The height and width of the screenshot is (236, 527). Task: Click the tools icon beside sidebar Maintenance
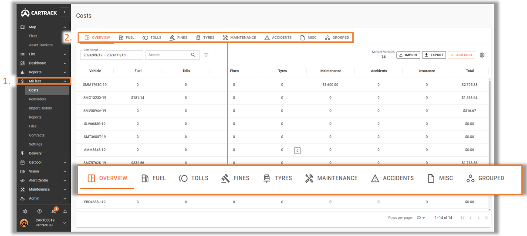point(23,189)
